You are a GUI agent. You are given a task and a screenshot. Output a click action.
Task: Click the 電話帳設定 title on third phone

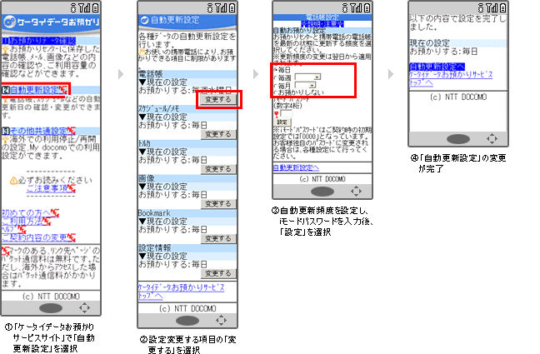322,17
